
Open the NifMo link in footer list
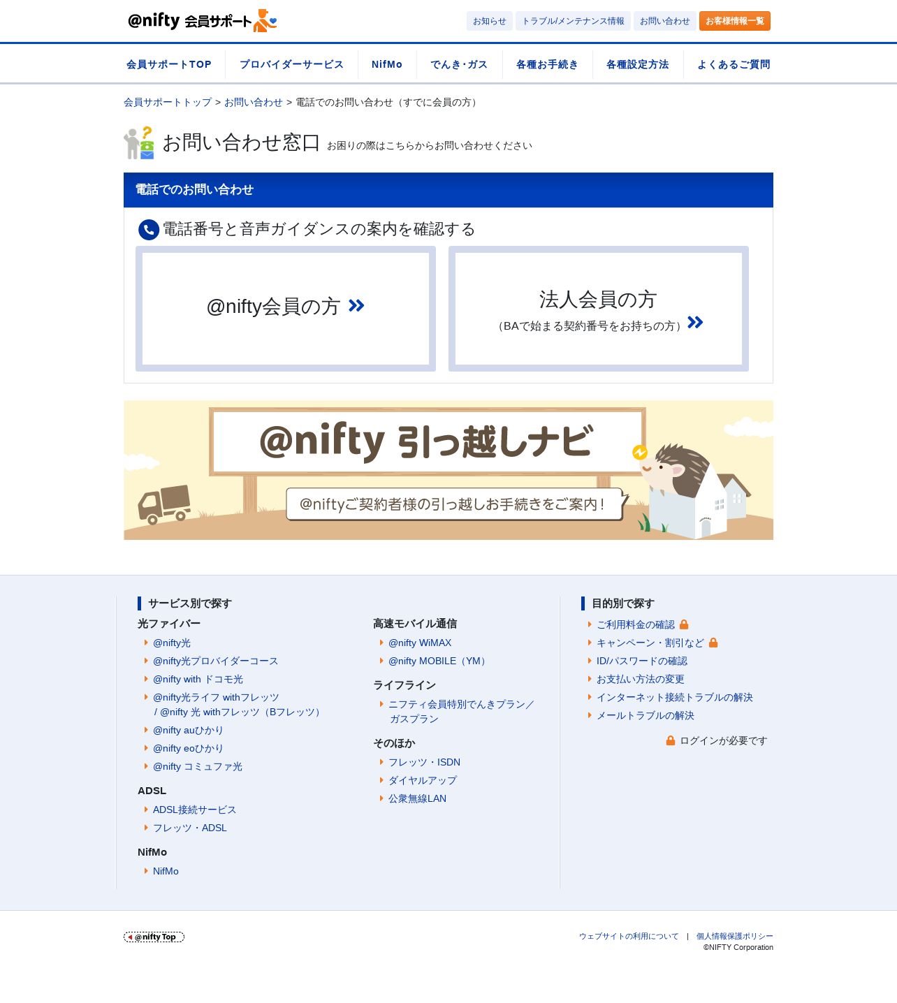point(166,871)
